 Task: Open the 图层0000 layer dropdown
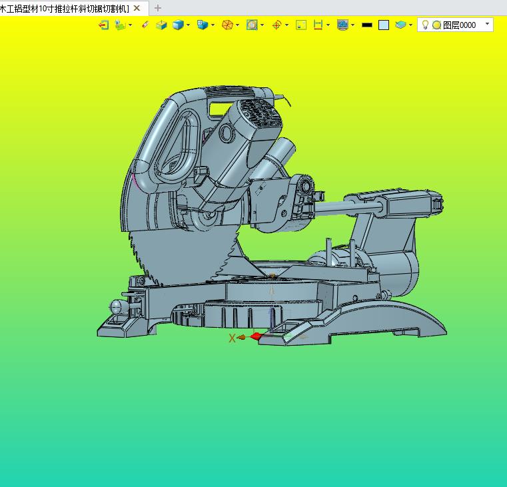point(487,24)
